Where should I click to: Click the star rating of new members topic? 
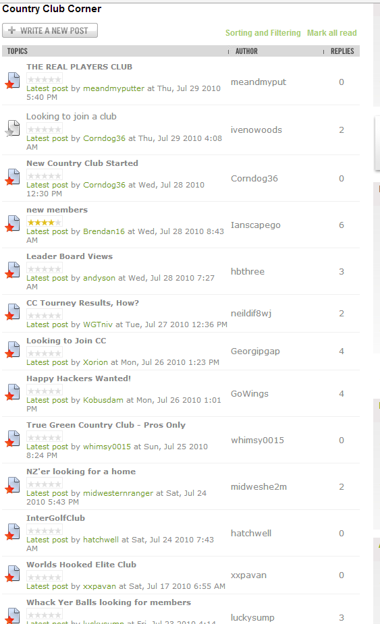pyautogui.click(x=45, y=222)
